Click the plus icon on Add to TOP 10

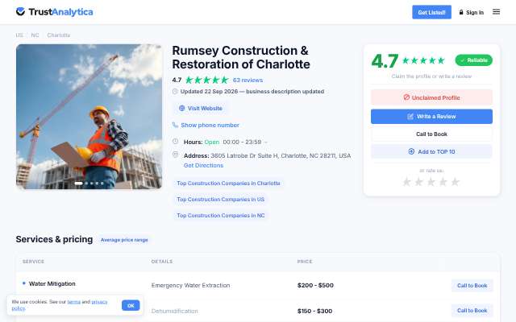pos(411,151)
